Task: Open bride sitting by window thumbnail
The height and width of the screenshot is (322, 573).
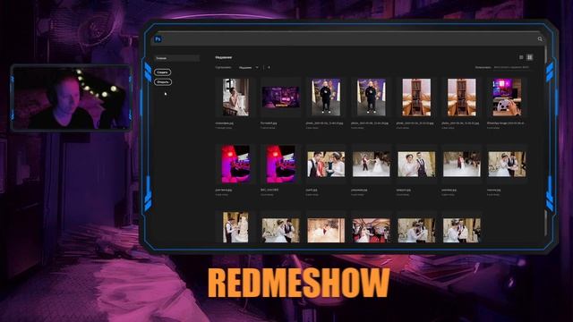Action: [x=235, y=97]
